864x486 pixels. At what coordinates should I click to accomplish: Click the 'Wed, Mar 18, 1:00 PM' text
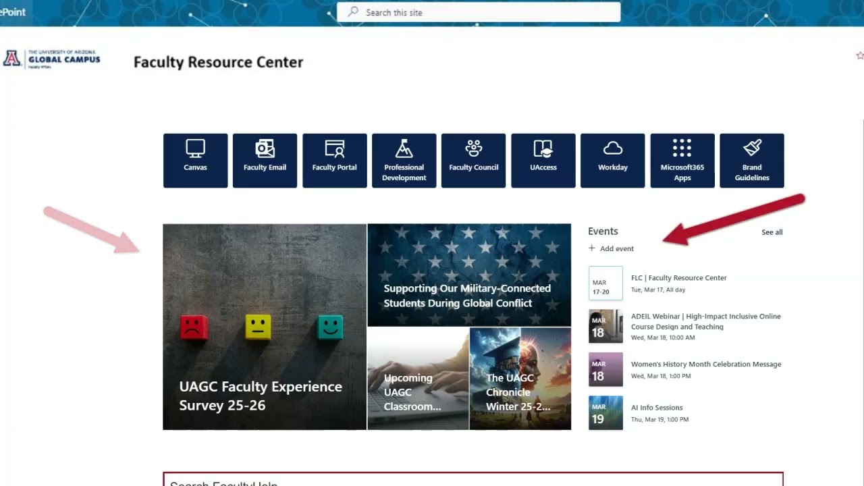(x=661, y=376)
